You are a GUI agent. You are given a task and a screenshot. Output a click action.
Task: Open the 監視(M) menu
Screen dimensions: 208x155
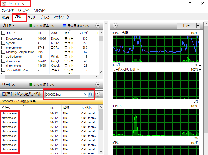(x=24, y=10)
